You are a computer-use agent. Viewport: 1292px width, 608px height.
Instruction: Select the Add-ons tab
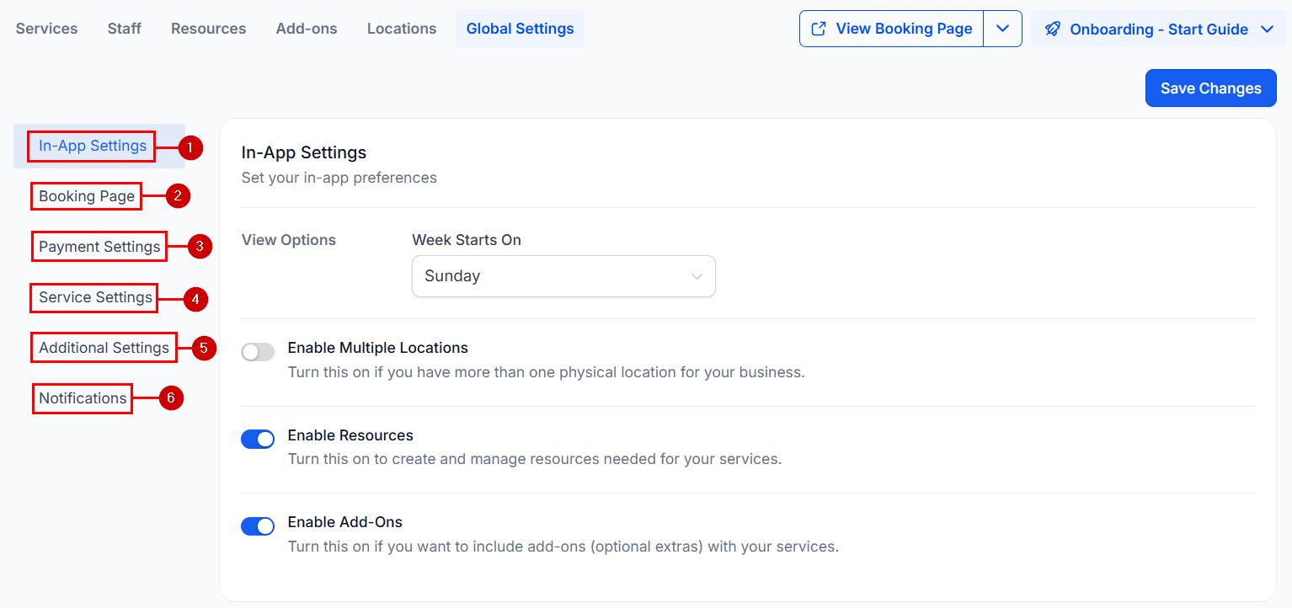click(306, 28)
